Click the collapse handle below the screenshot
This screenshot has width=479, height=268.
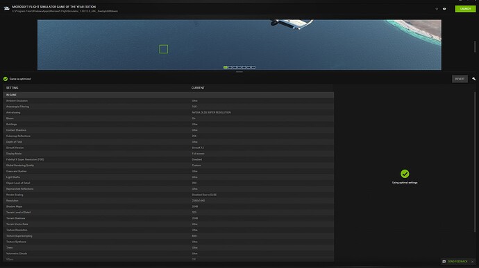(x=239, y=72)
